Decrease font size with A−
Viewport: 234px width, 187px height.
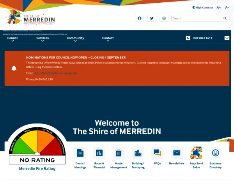click(227, 7)
